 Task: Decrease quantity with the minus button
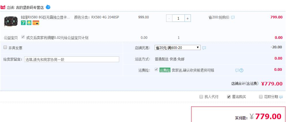point(169,18)
